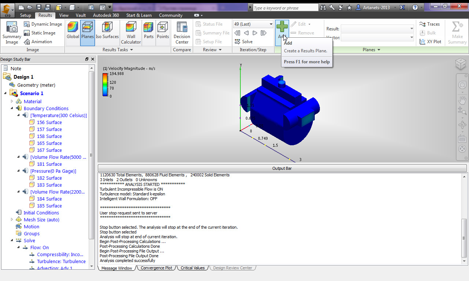Activate Points results task

[x=163, y=32]
